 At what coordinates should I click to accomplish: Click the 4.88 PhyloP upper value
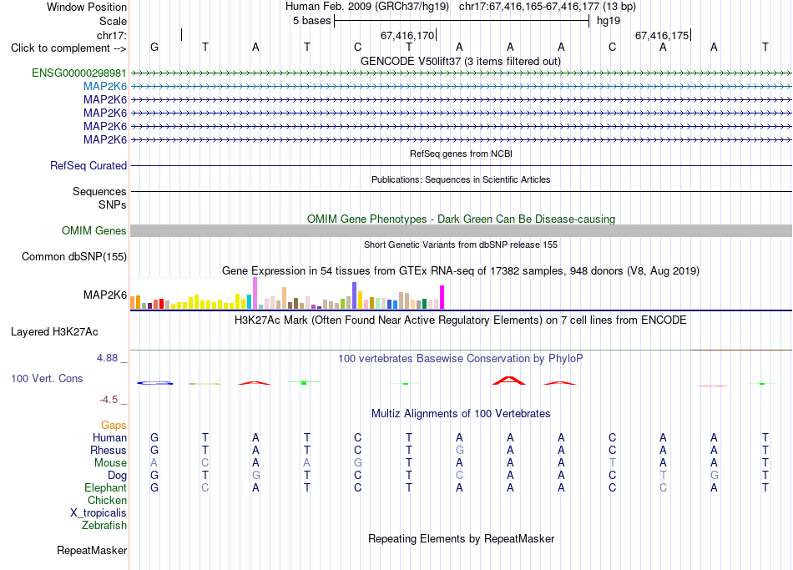point(107,358)
